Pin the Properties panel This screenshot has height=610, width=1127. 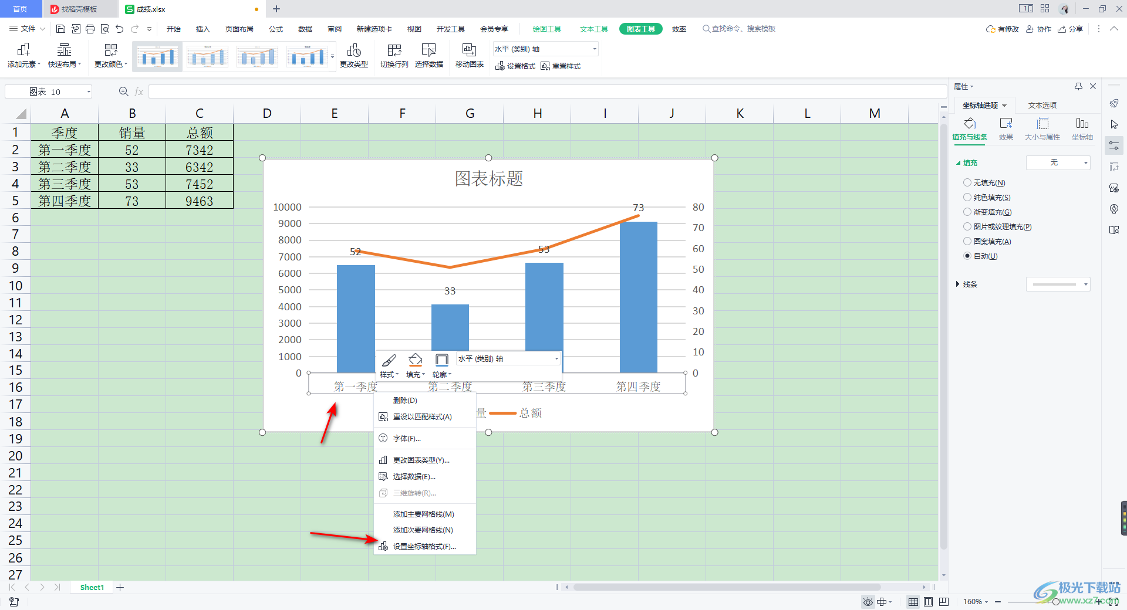pyautogui.click(x=1078, y=86)
